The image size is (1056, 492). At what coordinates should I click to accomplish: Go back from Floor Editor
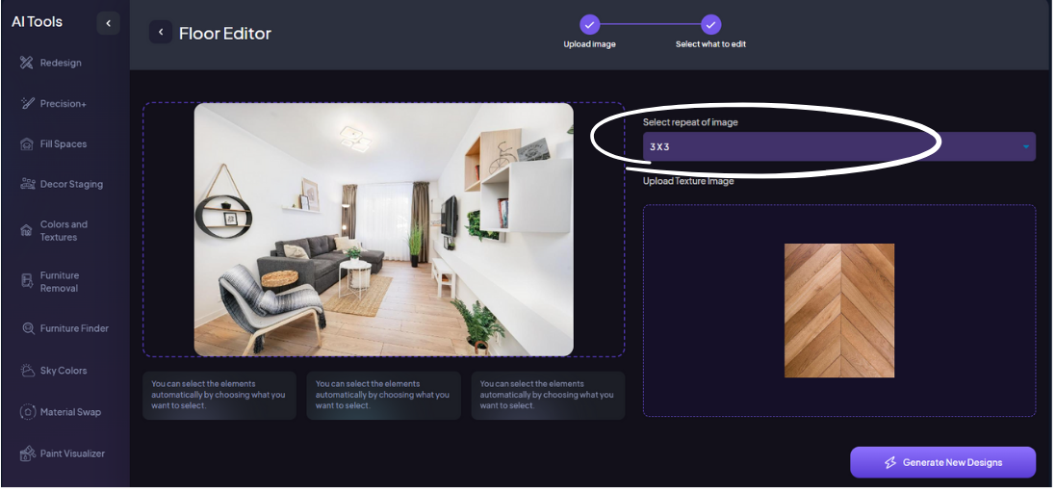tap(160, 33)
